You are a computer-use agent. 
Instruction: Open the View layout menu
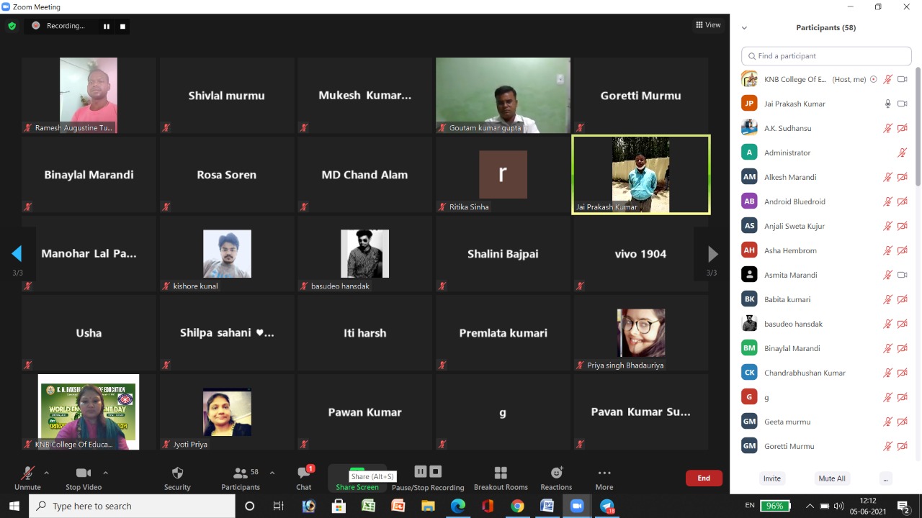pyautogui.click(x=708, y=25)
